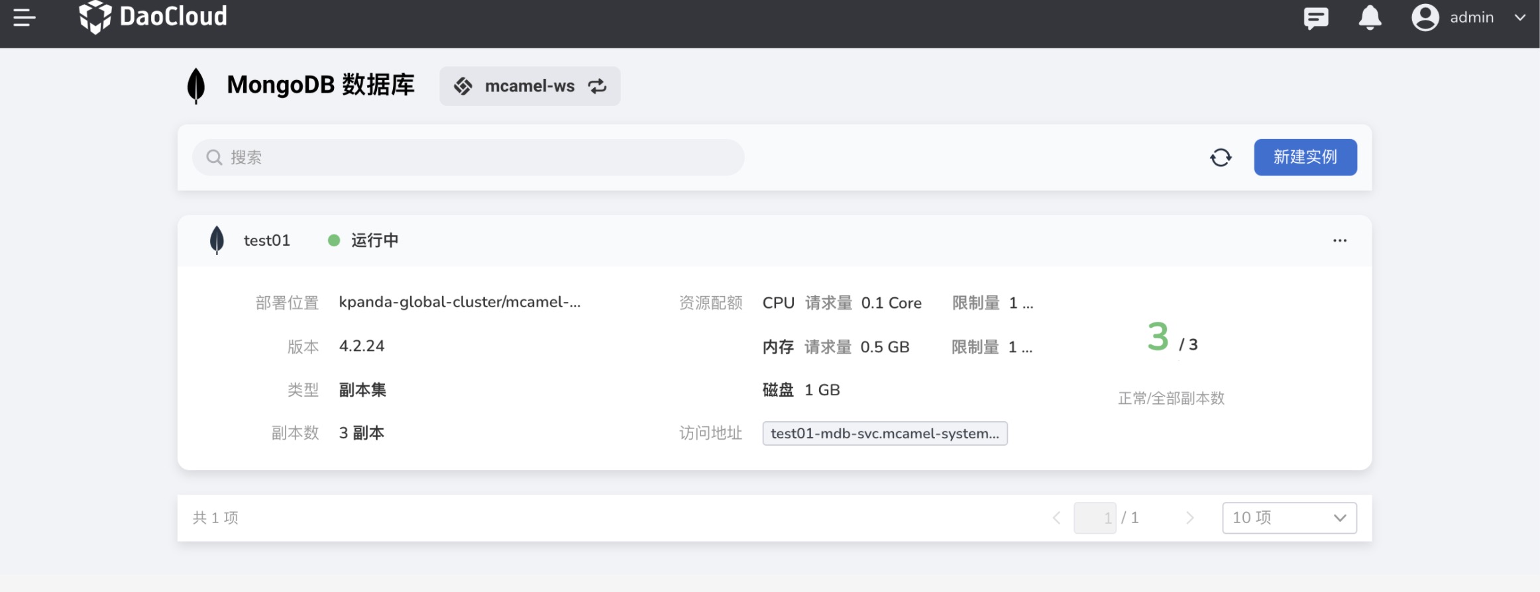Click the test01 instance leaf icon
Viewport: 1540px width, 592px height.
pyautogui.click(x=217, y=240)
